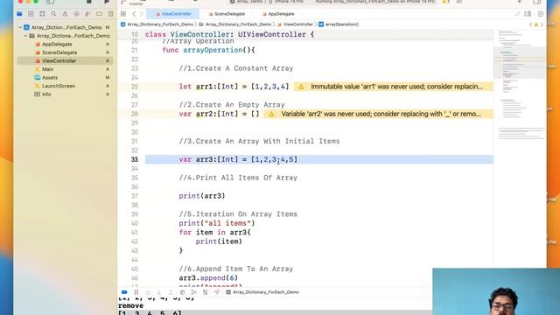Click the toolbar warning count indicator
This screenshot has height=315, width=560.
(x=445, y=2)
